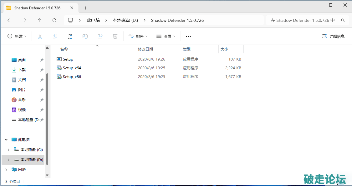Toggle the 详细信息 details pane
352x186 pixels.
click(x=333, y=36)
